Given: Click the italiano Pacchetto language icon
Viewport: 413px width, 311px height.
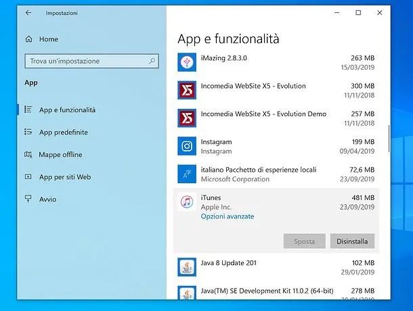Looking at the screenshot, I should [187, 174].
